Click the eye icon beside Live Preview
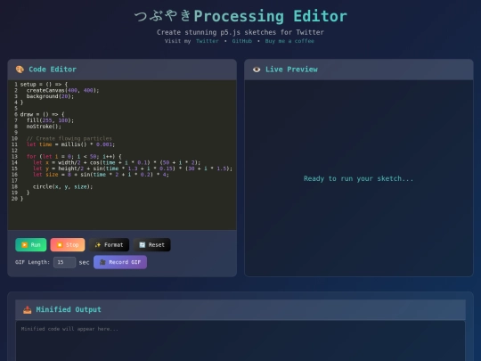481x361 pixels. click(257, 70)
